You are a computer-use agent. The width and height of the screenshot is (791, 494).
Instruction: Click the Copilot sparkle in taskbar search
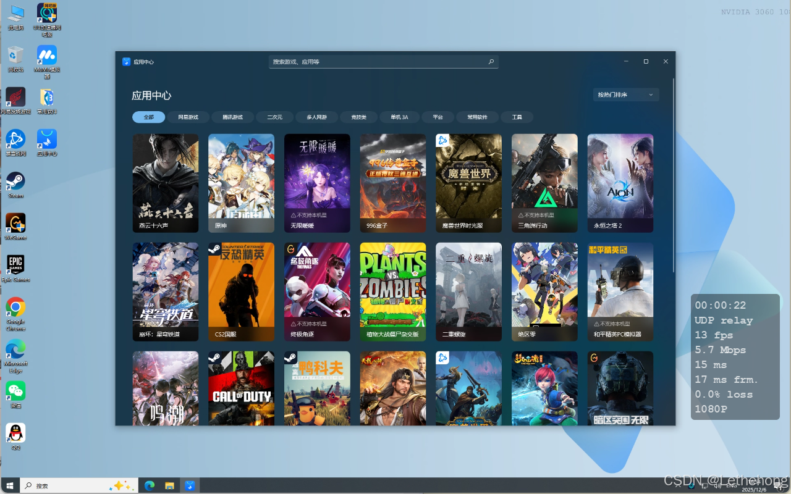coord(121,486)
